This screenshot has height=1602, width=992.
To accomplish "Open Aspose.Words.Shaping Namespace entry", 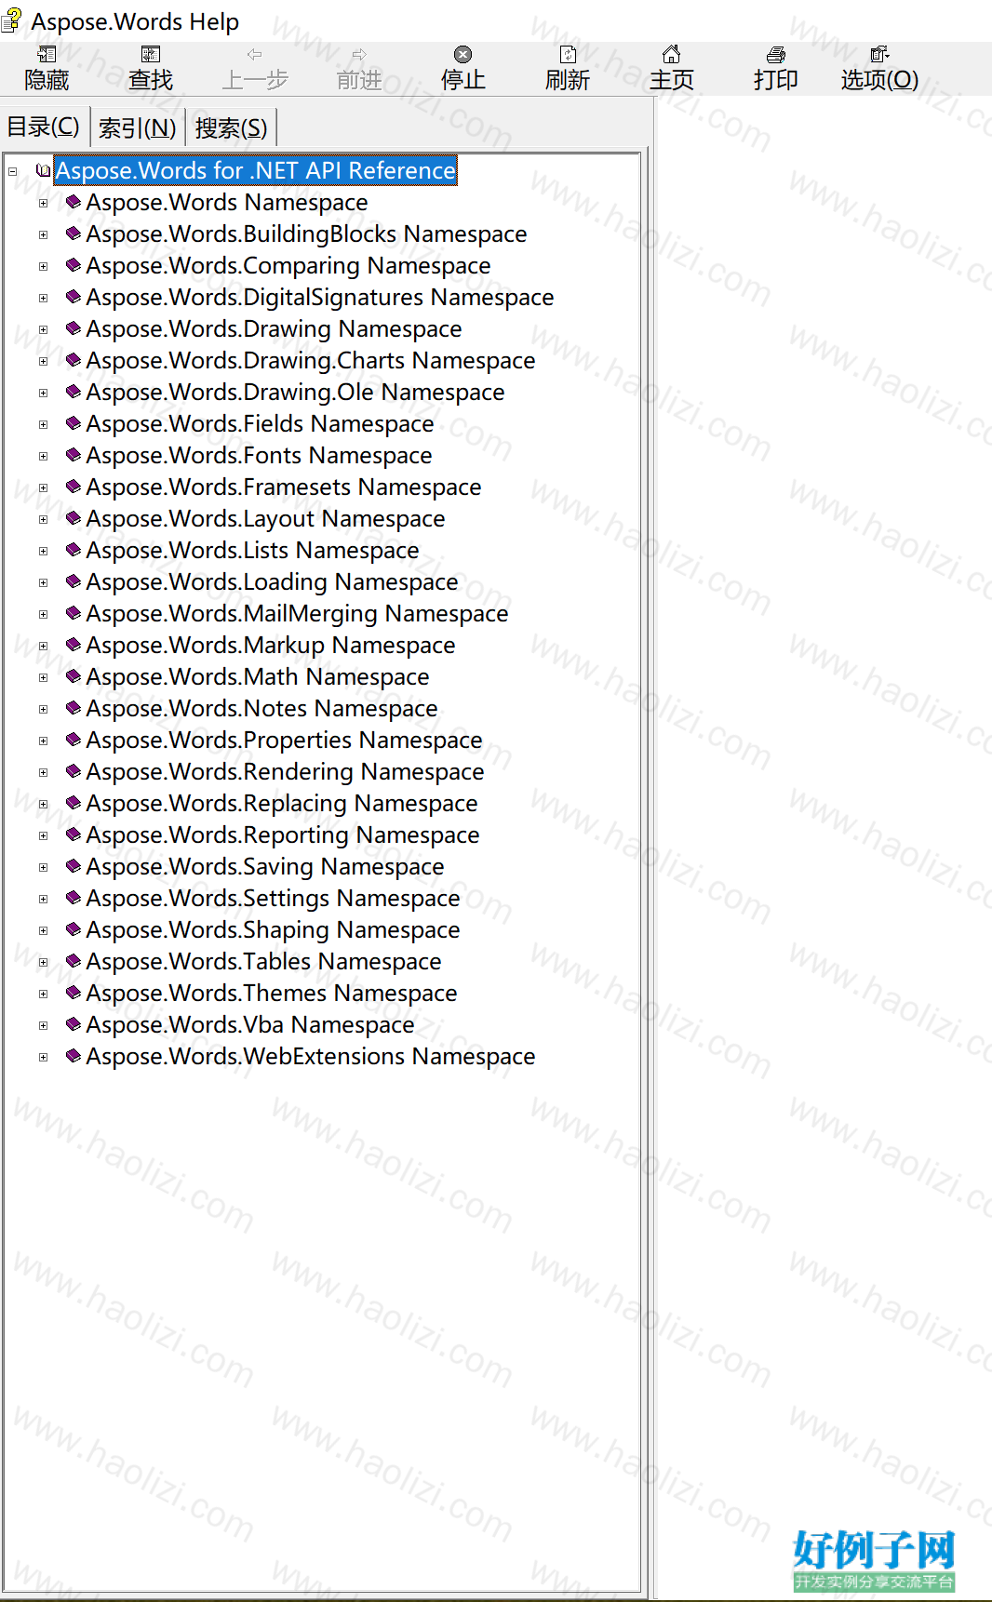I will (273, 929).
